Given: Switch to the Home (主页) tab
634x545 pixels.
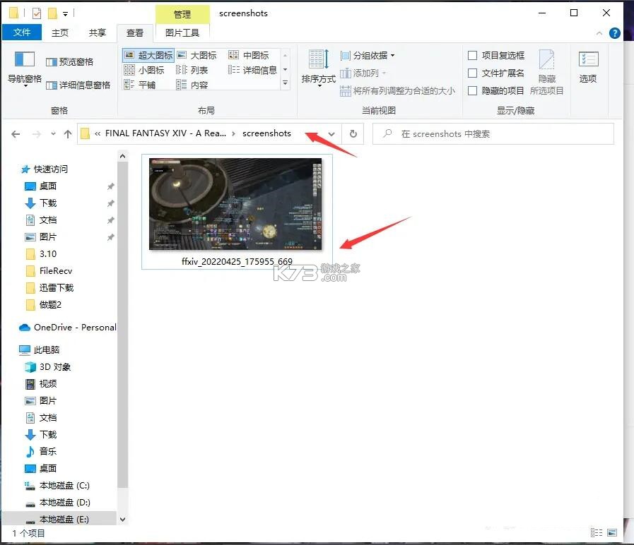Looking at the screenshot, I should point(60,32).
